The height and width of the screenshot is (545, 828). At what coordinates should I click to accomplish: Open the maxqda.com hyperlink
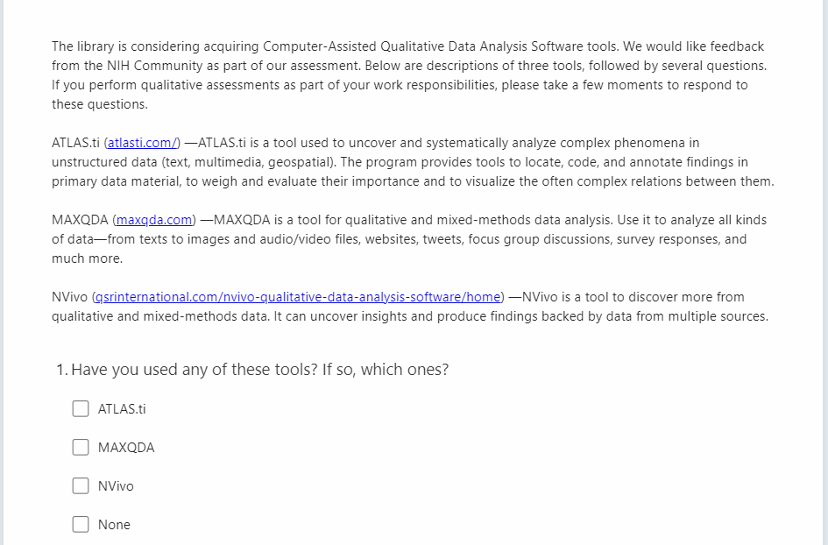click(154, 220)
